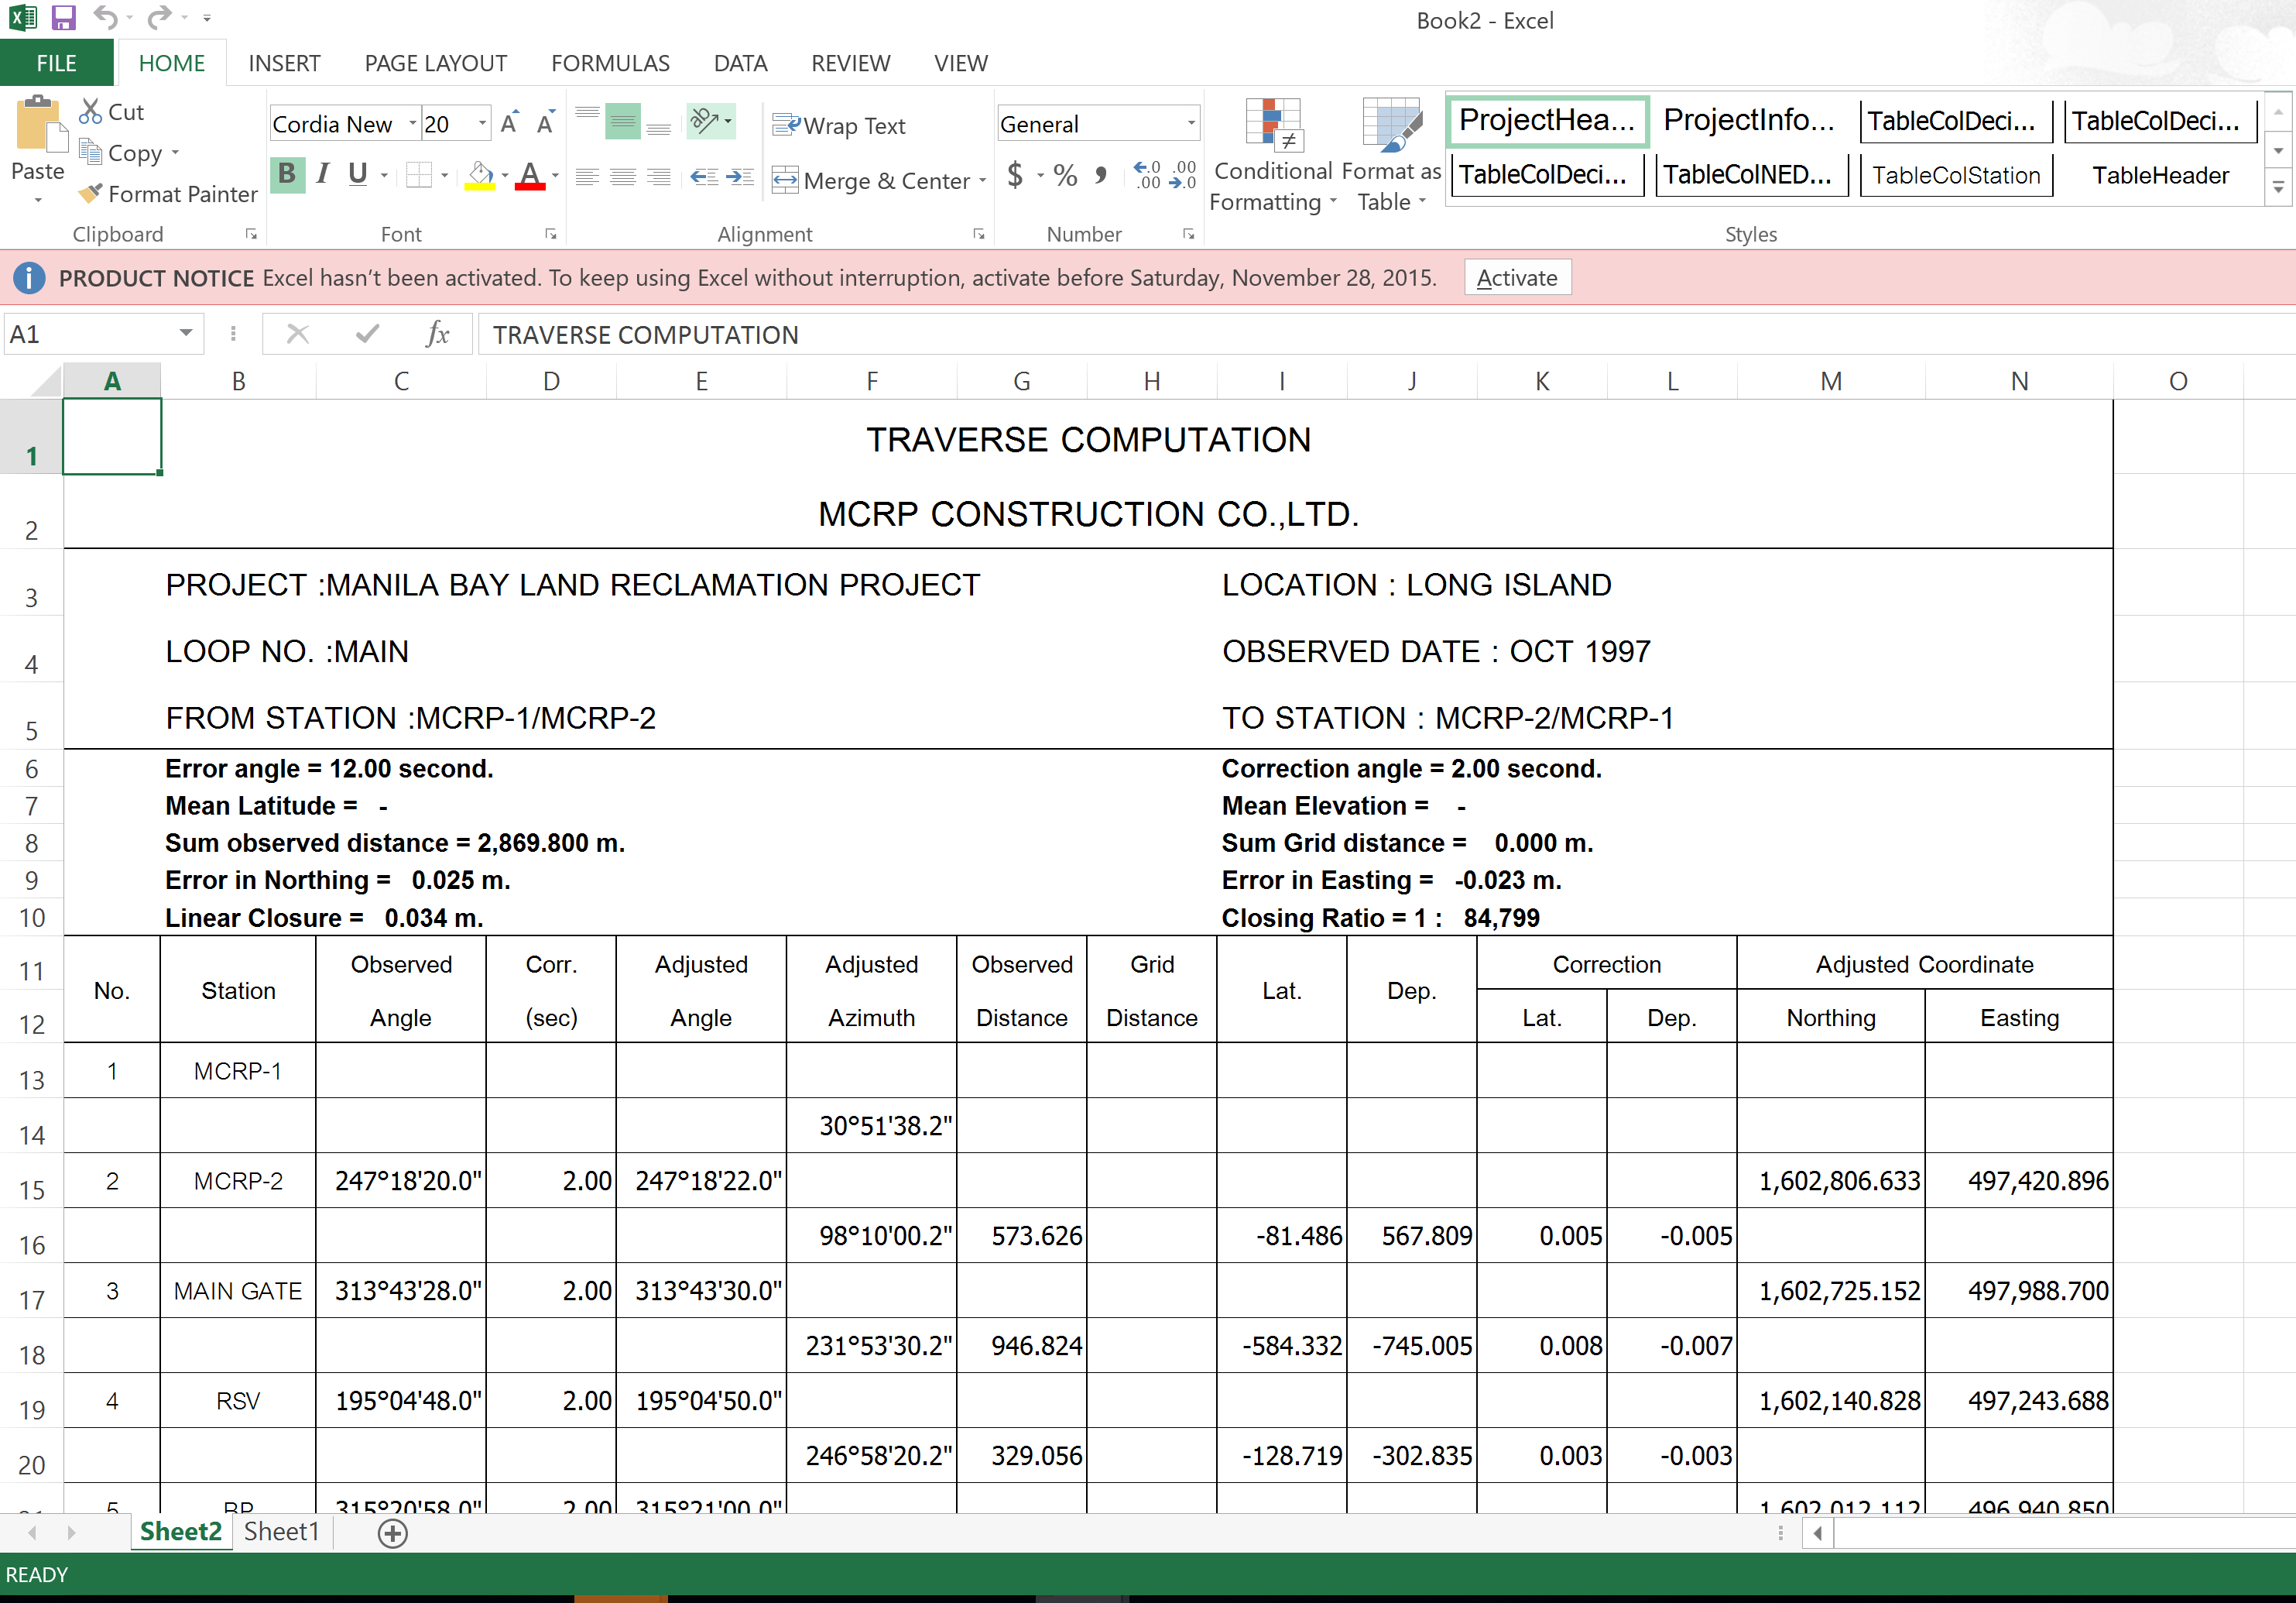Click the Increase Indent icon
Viewport: 2296px width, 1603px height.
click(x=741, y=177)
